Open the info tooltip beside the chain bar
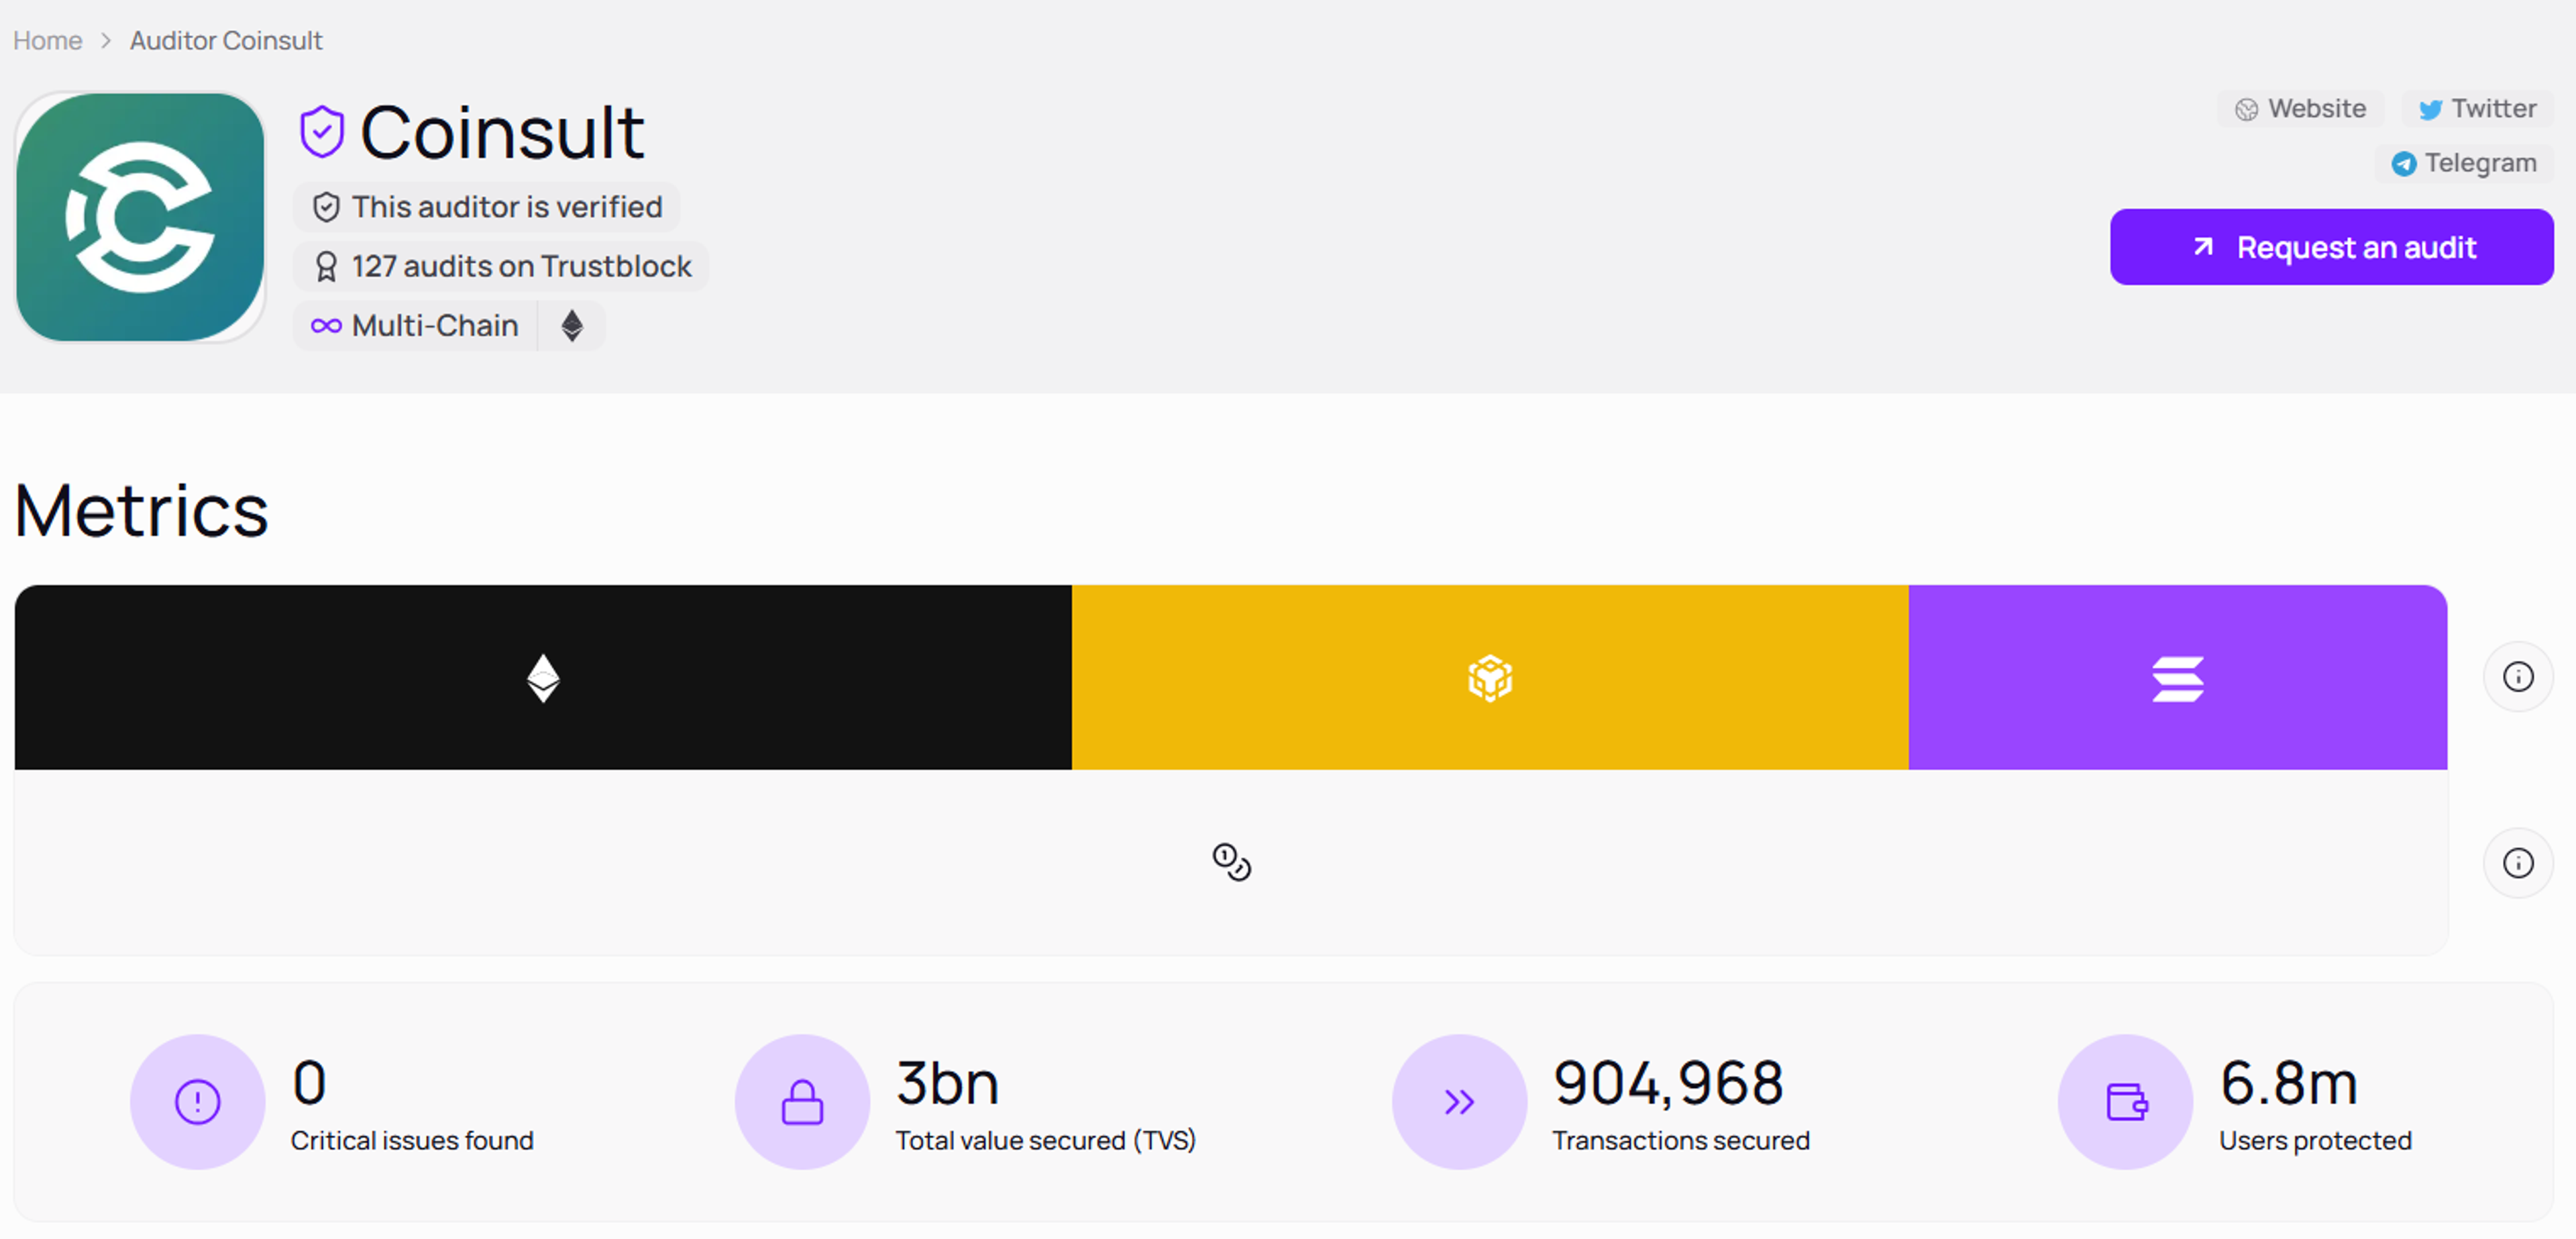 (x=2519, y=677)
